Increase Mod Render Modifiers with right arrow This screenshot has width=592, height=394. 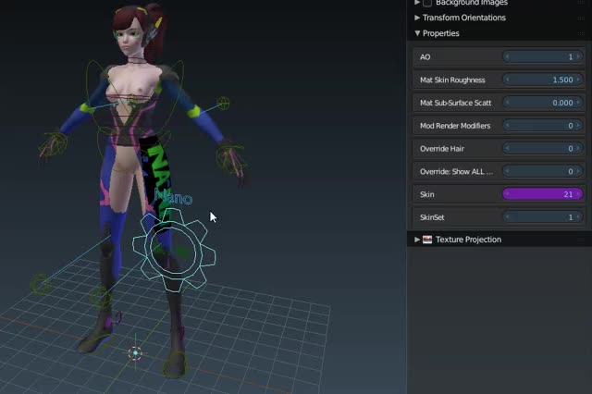578,126
